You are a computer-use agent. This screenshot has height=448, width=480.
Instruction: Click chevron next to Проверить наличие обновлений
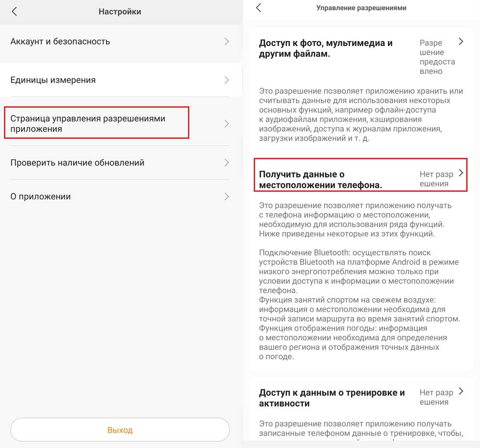pyautogui.click(x=227, y=163)
